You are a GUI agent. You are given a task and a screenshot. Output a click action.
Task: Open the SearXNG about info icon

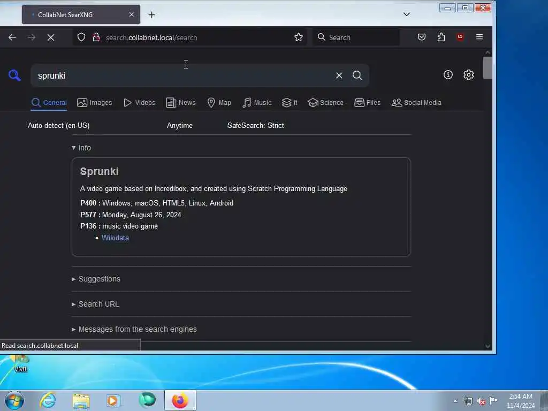pos(448,75)
